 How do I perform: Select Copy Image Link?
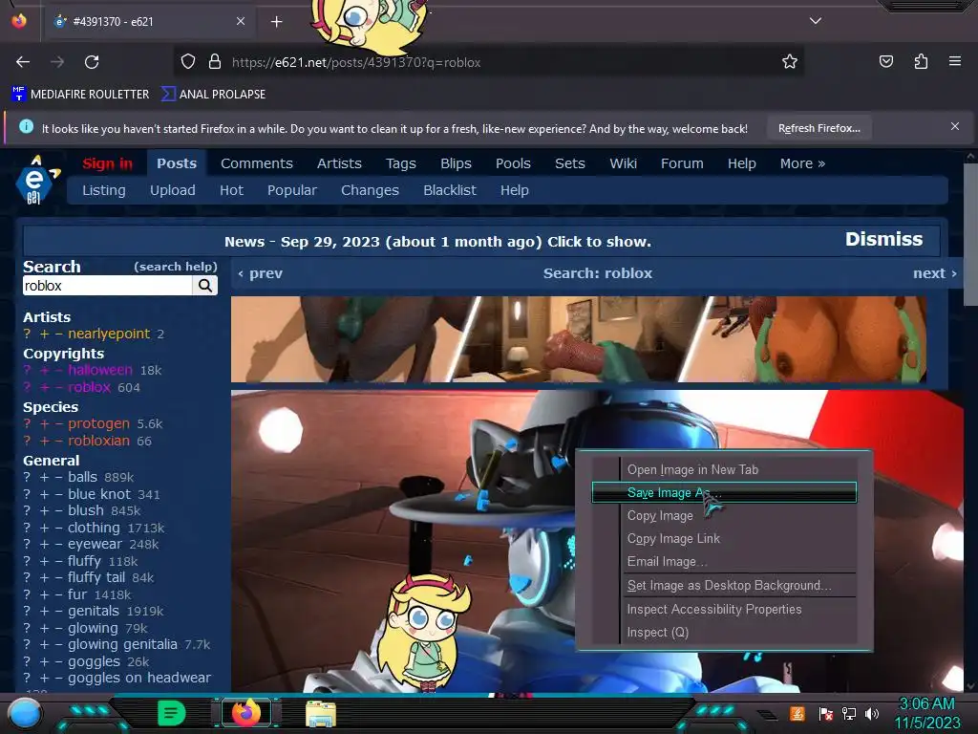point(673,539)
